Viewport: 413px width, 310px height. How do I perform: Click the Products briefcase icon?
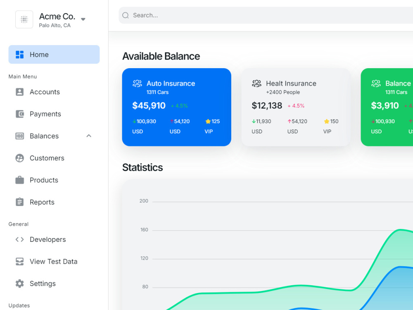pyautogui.click(x=20, y=180)
